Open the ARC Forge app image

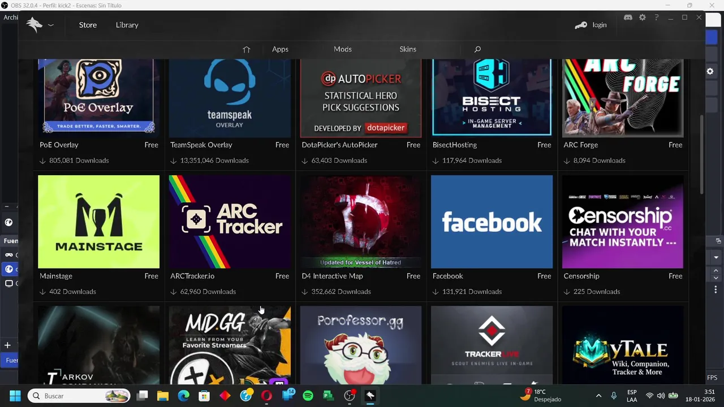click(x=623, y=98)
